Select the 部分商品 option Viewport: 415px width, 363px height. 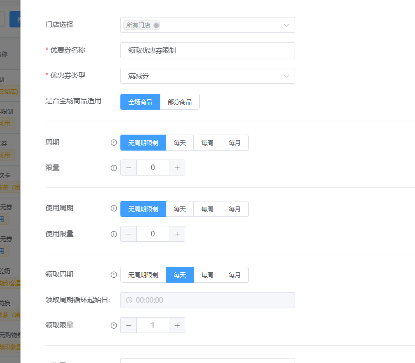pyautogui.click(x=180, y=101)
